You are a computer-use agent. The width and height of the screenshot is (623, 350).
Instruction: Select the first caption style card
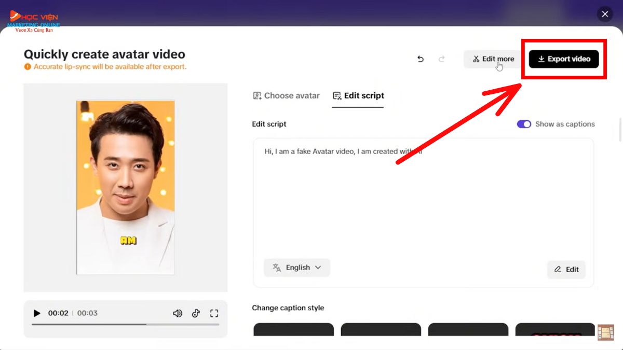(x=293, y=329)
